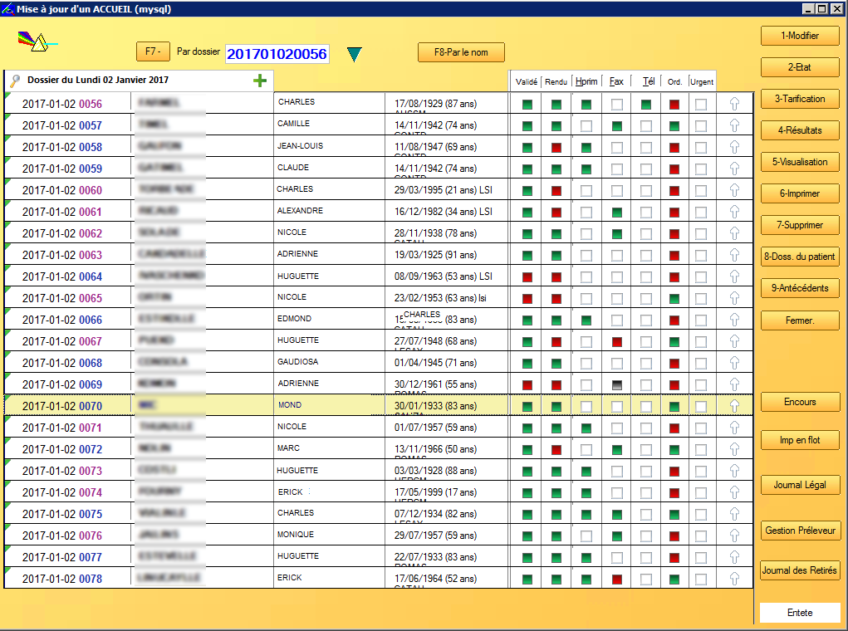This screenshot has width=848, height=631.
Task: Expand the teal dossier dropdown arrow
Action: click(x=355, y=55)
